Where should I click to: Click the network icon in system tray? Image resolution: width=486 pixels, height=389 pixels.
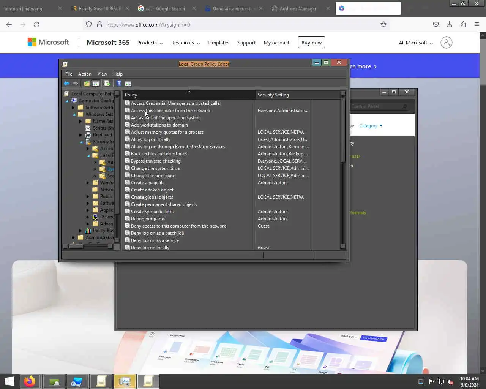pos(441,381)
